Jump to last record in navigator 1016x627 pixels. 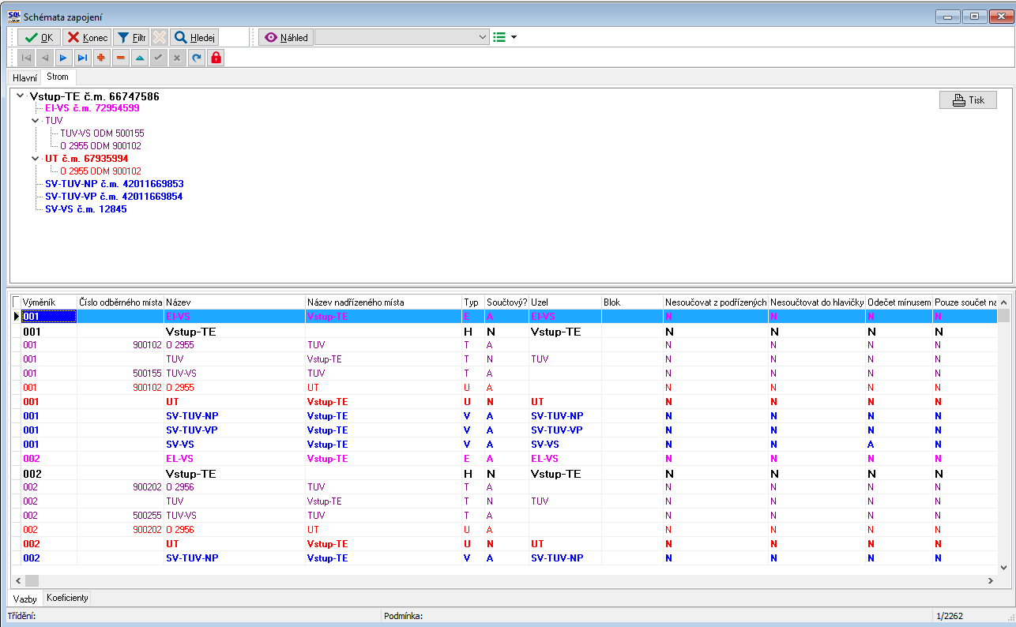(x=82, y=58)
